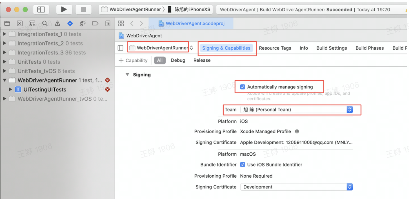The height and width of the screenshot is (199, 409).
Task: Choose the iPhoneXS run destination device
Action: tap(189, 9)
